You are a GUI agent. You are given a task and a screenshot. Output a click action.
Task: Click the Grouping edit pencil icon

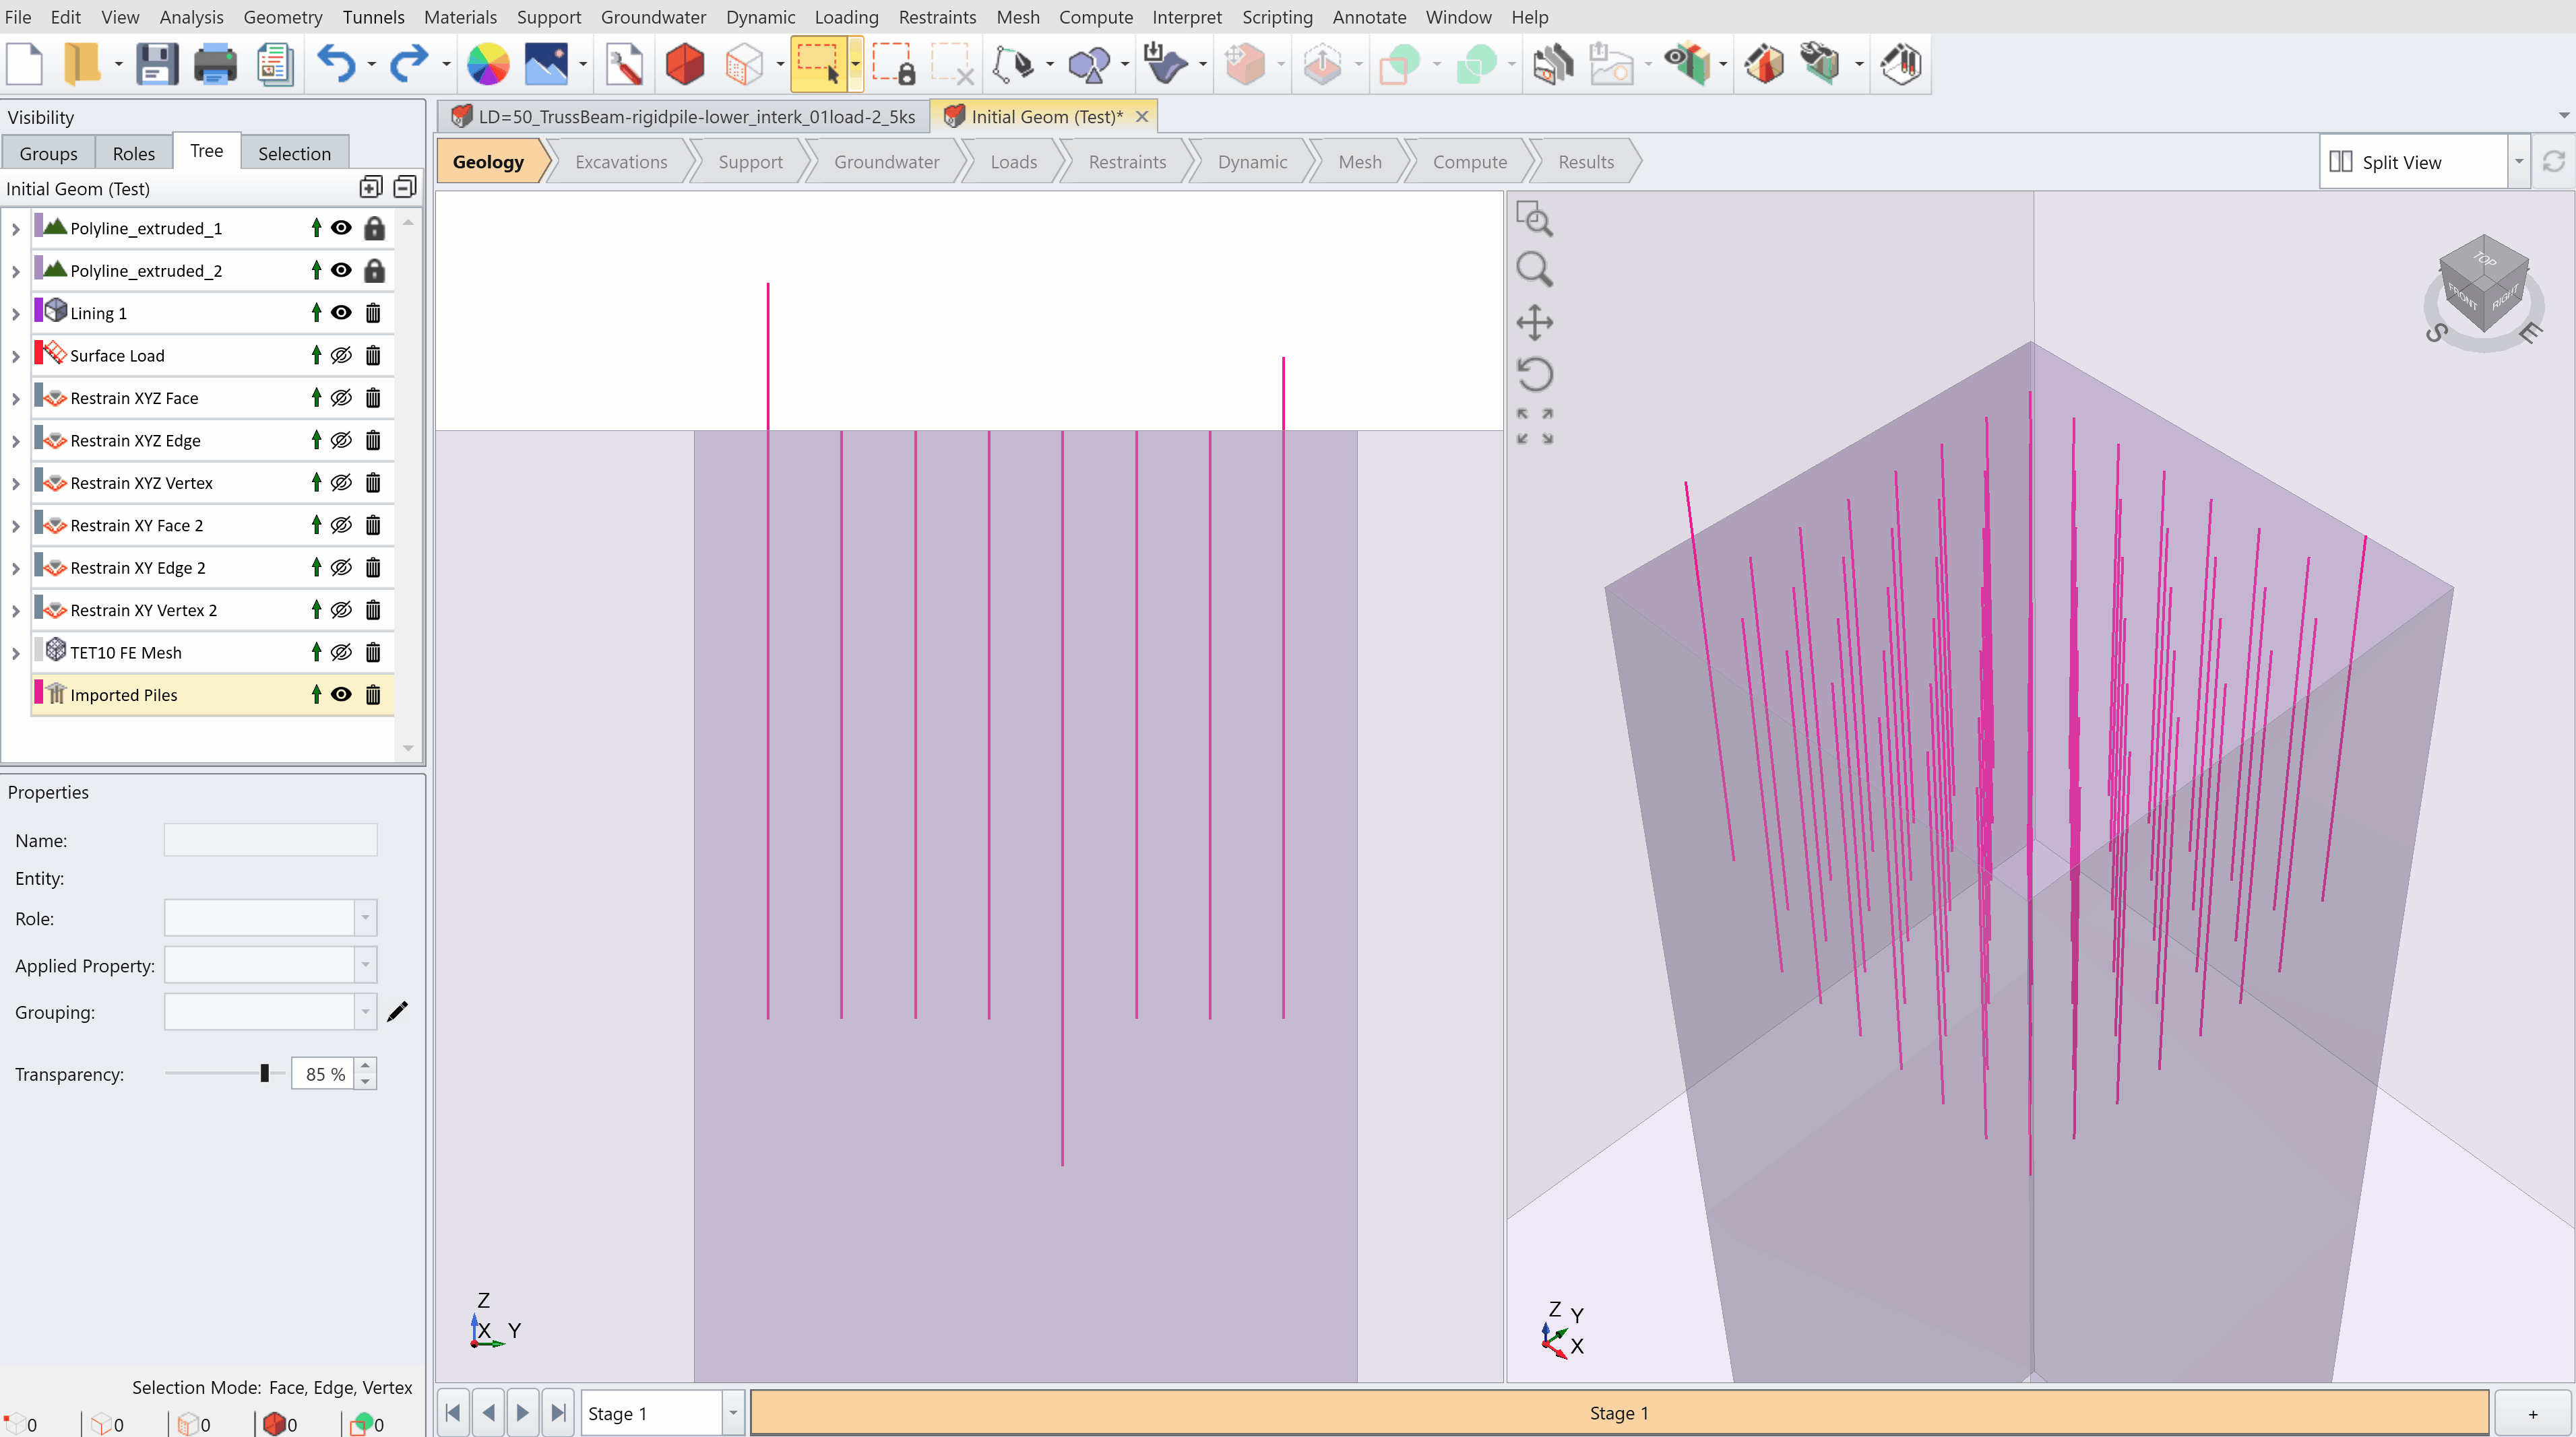click(x=397, y=1011)
